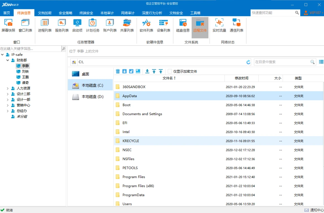Open the 终端安全 tab
The image size is (324, 213).
86,13
